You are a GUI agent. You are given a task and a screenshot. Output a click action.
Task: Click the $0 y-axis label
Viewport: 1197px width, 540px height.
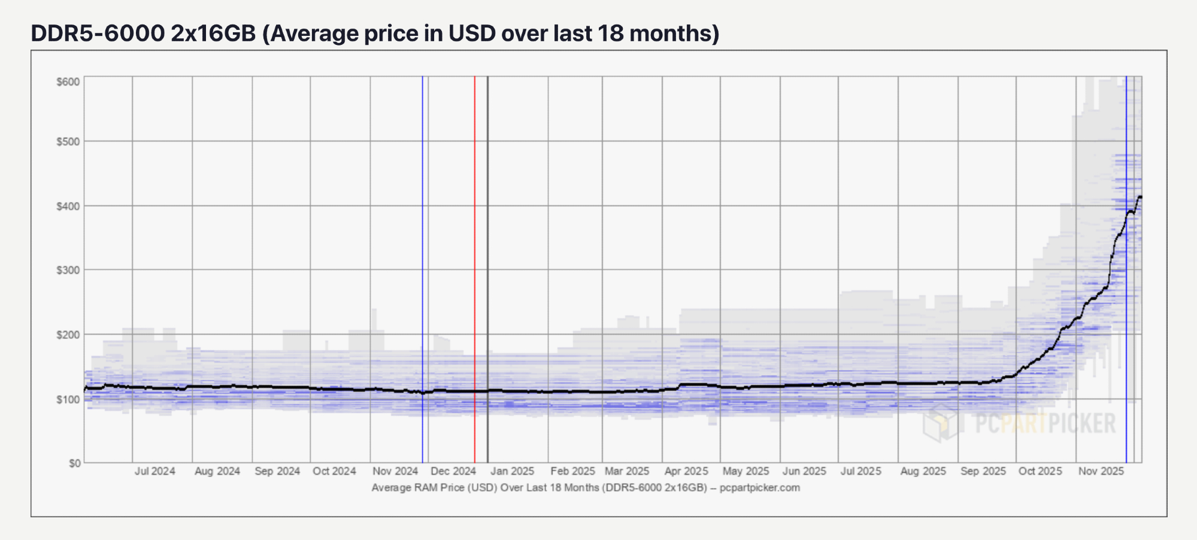click(74, 463)
